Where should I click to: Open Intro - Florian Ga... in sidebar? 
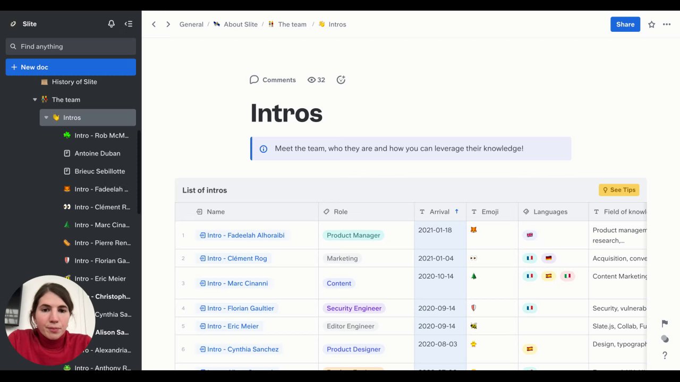(102, 261)
